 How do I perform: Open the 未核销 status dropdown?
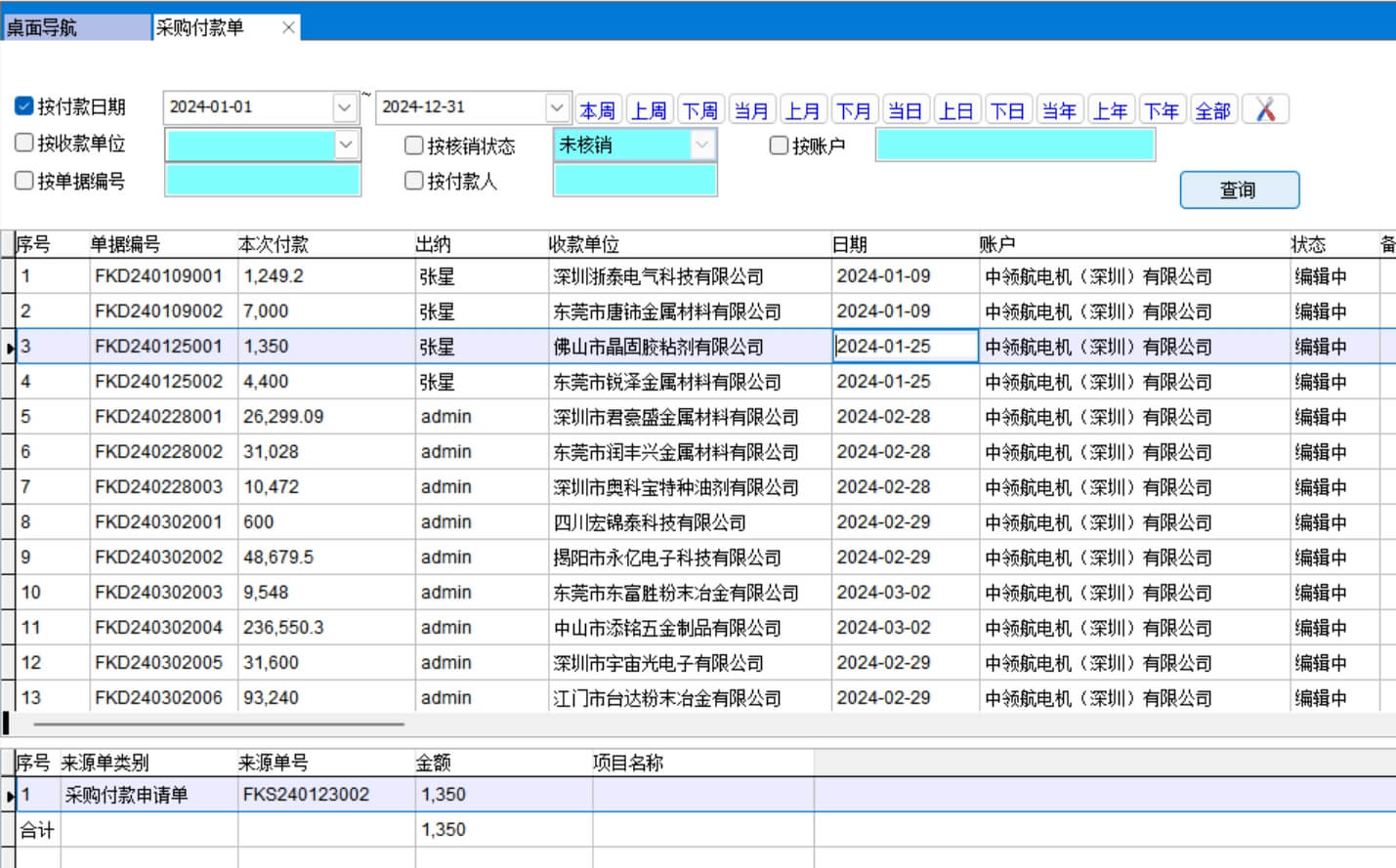pos(701,145)
